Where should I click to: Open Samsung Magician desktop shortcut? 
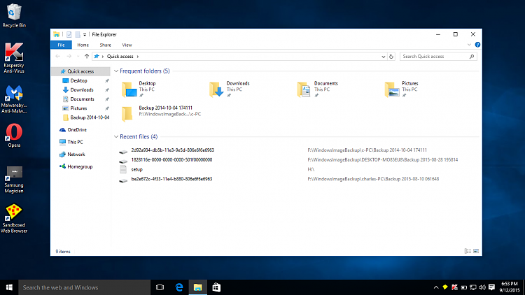point(14,180)
